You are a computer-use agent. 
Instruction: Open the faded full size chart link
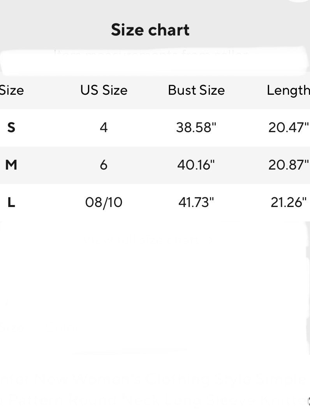pyautogui.click(x=148, y=239)
